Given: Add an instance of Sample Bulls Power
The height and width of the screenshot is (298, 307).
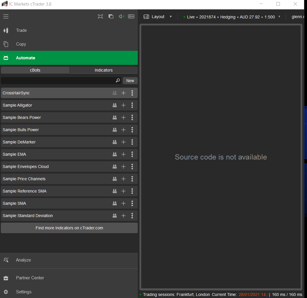Looking at the screenshot, I should pyautogui.click(x=123, y=130).
